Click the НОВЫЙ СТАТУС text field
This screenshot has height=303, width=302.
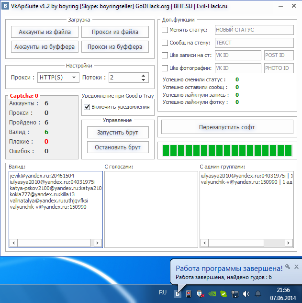pos(254,30)
